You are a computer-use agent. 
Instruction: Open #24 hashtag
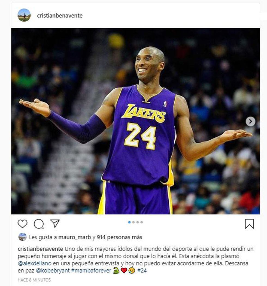142,270
